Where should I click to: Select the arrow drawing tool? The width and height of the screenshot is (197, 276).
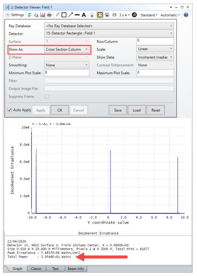[x=71, y=15]
